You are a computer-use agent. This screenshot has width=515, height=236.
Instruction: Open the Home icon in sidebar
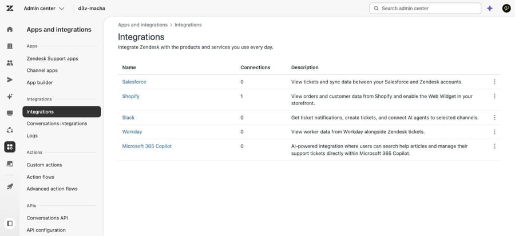[10, 29]
